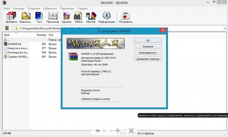228x137 pixels.
Task: Click the Благодарности button
Action: (x=148, y=53)
